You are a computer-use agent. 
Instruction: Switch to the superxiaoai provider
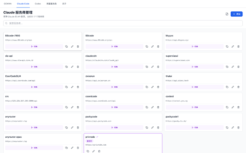(x=195, y=67)
